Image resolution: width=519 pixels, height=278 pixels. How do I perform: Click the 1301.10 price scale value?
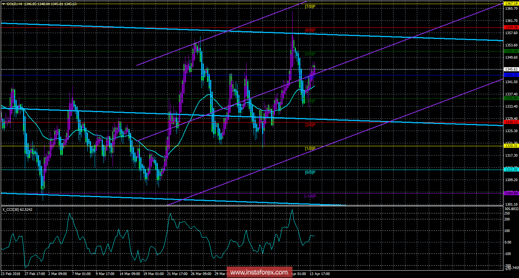pos(511,205)
